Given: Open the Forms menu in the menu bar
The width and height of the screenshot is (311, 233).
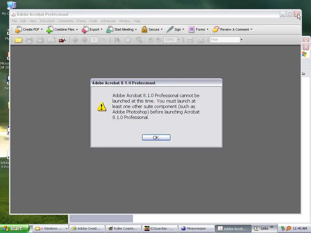Looking at the screenshot, I should coord(81,21).
